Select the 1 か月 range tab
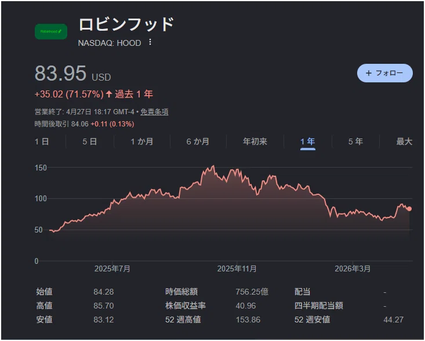This screenshot has height=341, width=425. click(x=141, y=142)
